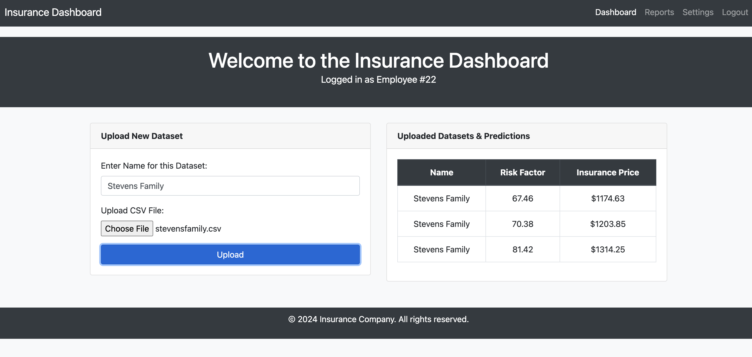Log out using the Logout link
Image resolution: width=752 pixels, height=357 pixels.
tap(735, 12)
